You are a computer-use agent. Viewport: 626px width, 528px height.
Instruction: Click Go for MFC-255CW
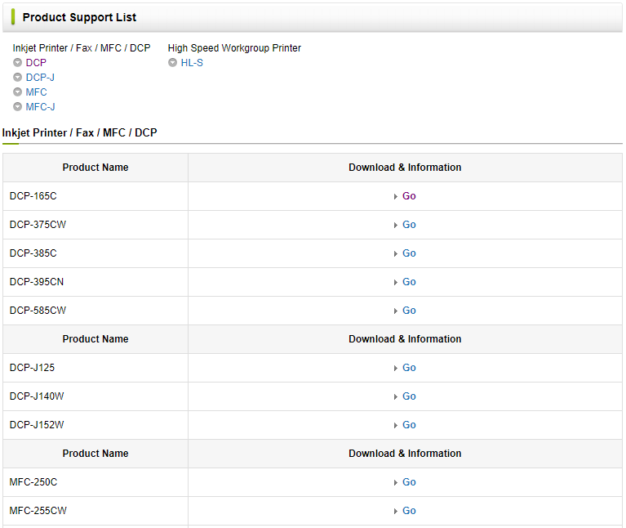pyautogui.click(x=409, y=511)
